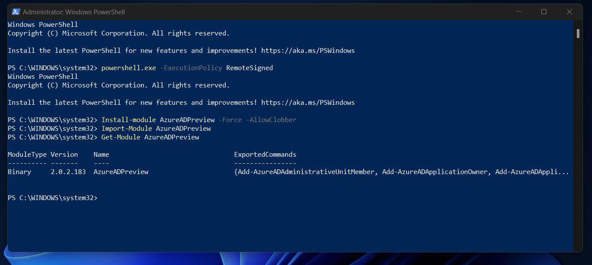Select the Get-Module AzureADPreview command text
Image resolution: width=592 pixels, height=265 pixels.
click(150, 137)
